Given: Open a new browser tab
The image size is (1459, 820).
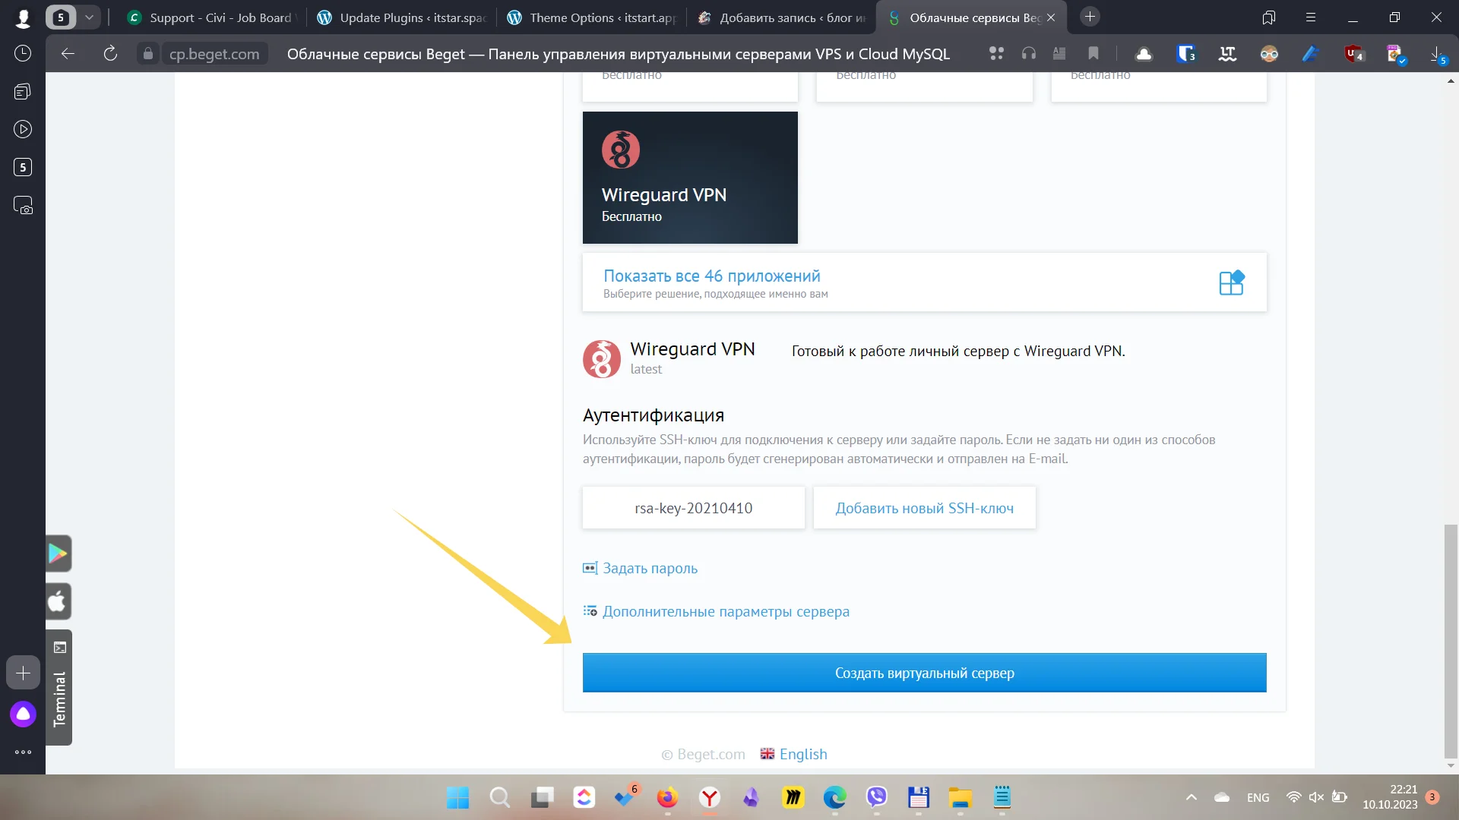Looking at the screenshot, I should (x=1090, y=17).
